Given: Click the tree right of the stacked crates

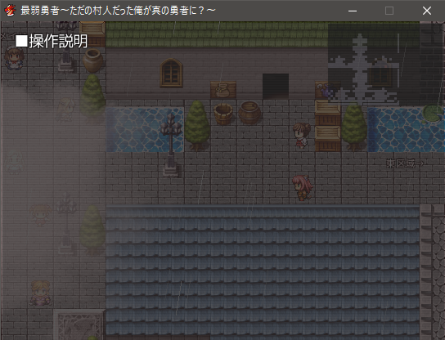Looking at the screenshot, I should point(354,127).
